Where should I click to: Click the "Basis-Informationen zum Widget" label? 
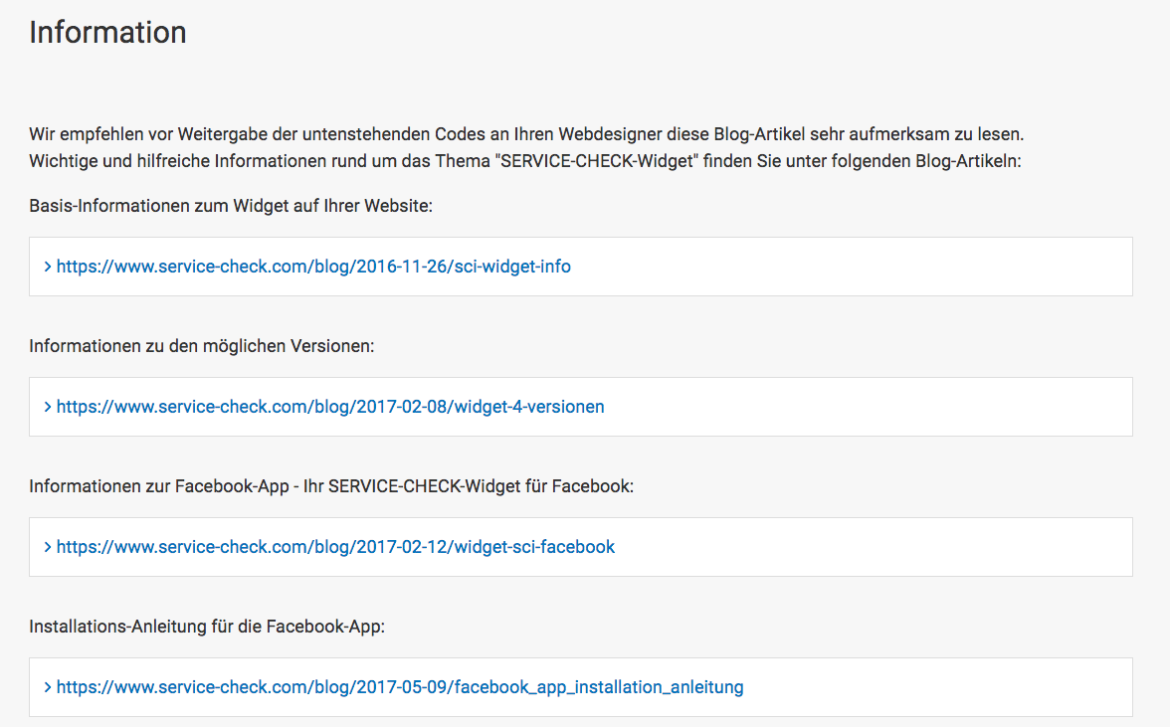tap(231, 207)
